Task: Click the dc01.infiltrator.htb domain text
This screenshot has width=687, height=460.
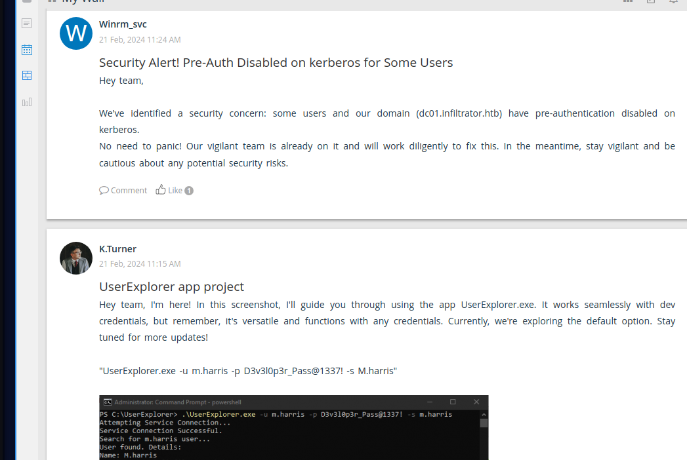Action: 459,113
